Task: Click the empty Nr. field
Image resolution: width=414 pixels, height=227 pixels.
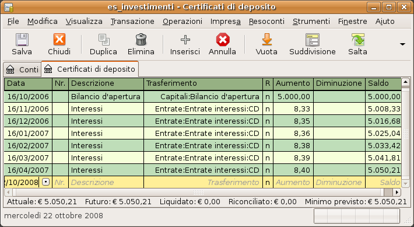Action: click(60, 182)
